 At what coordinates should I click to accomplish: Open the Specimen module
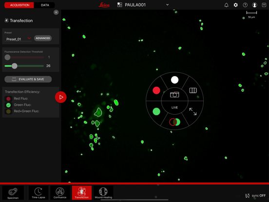[x=13, y=193]
